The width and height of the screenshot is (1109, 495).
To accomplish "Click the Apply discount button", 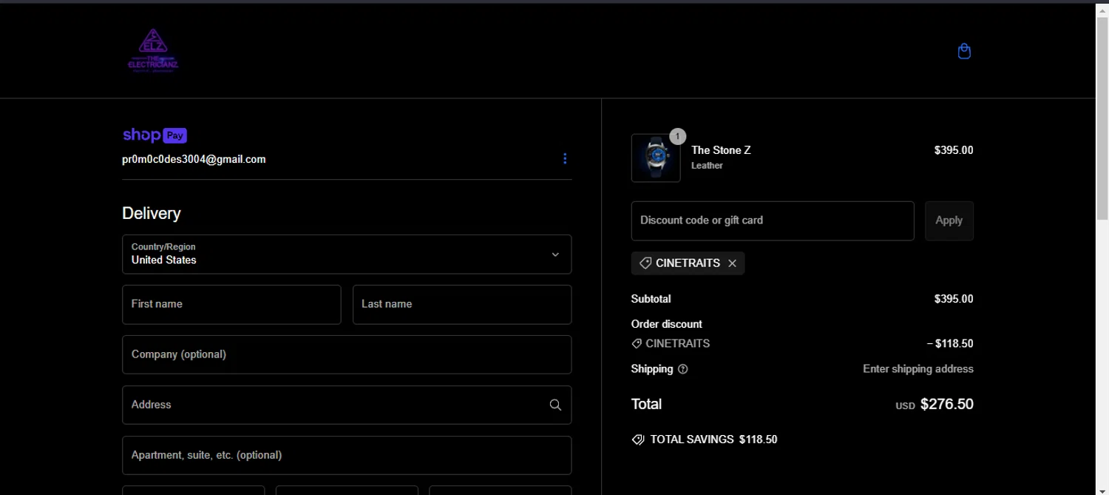I will point(949,220).
